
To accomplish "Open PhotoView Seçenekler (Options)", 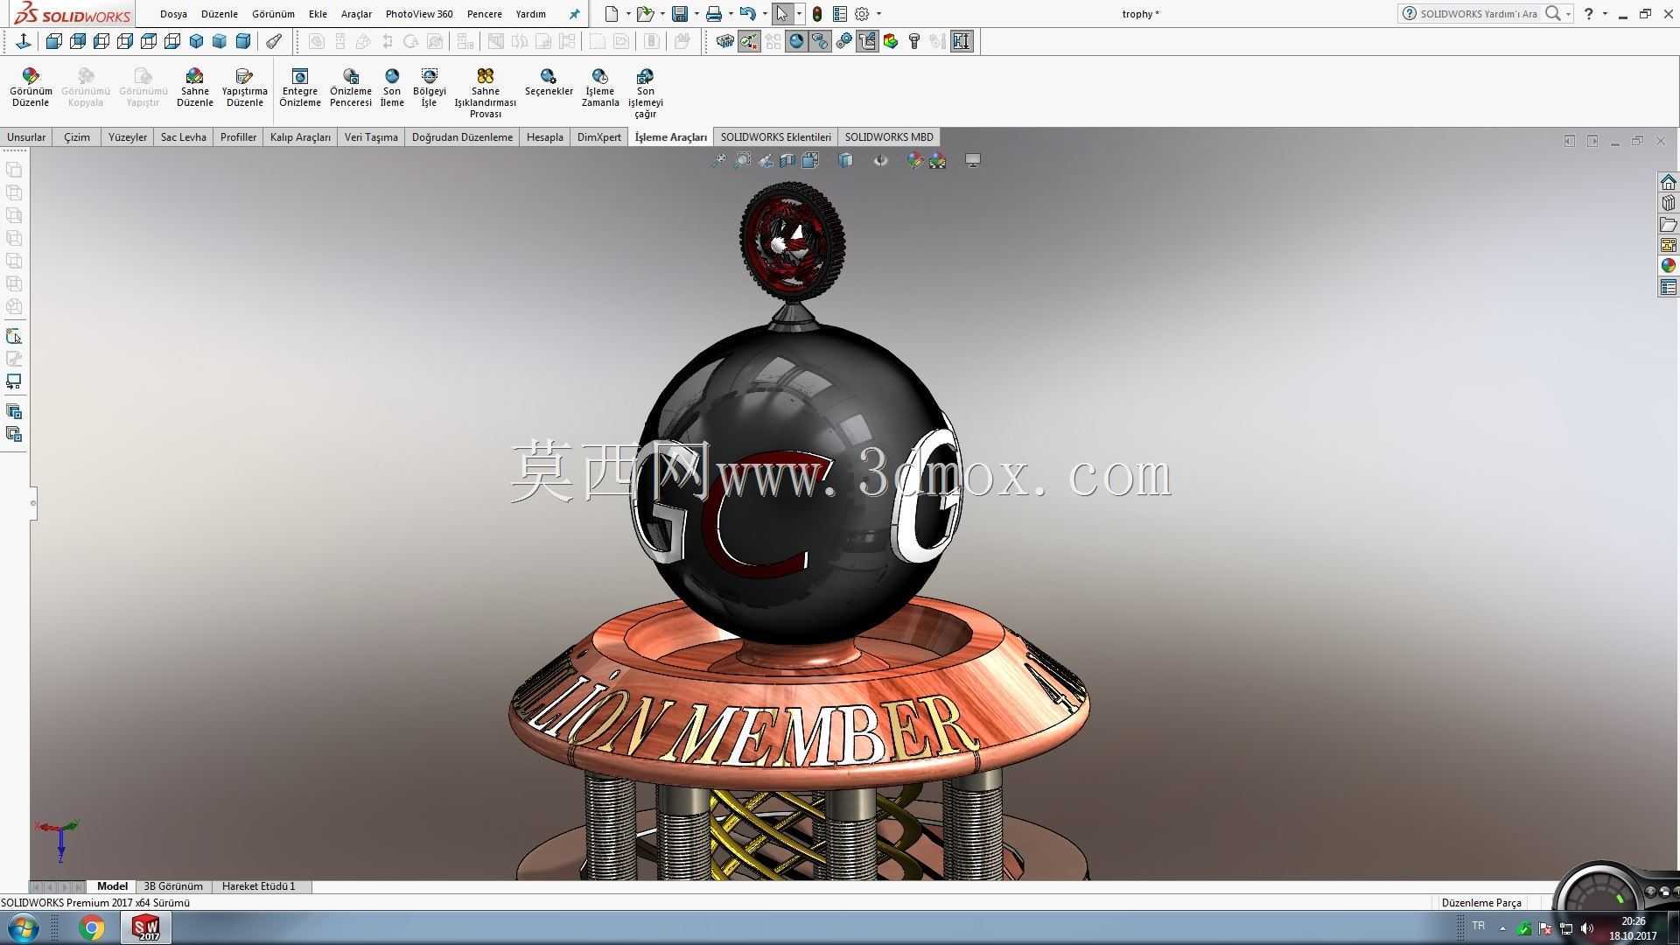I will point(549,82).
